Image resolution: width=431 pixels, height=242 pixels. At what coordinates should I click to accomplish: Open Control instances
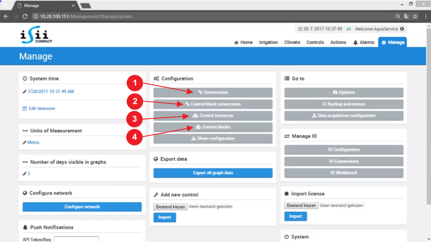coord(213,116)
